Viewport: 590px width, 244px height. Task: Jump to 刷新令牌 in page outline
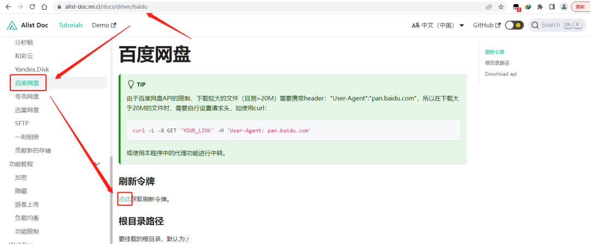(x=494, y=52)
